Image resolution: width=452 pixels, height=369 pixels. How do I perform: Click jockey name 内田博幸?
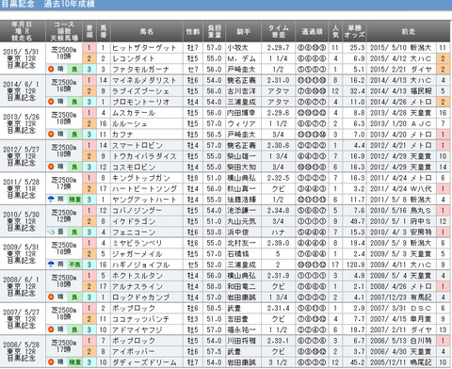tap(241, 113)
